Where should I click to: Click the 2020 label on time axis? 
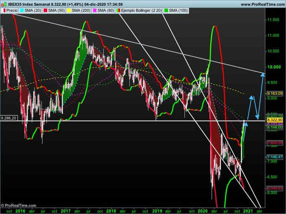pyautogui.click(x=203, y=211)
